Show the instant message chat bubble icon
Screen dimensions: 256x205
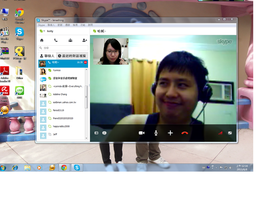coord(104,133)
